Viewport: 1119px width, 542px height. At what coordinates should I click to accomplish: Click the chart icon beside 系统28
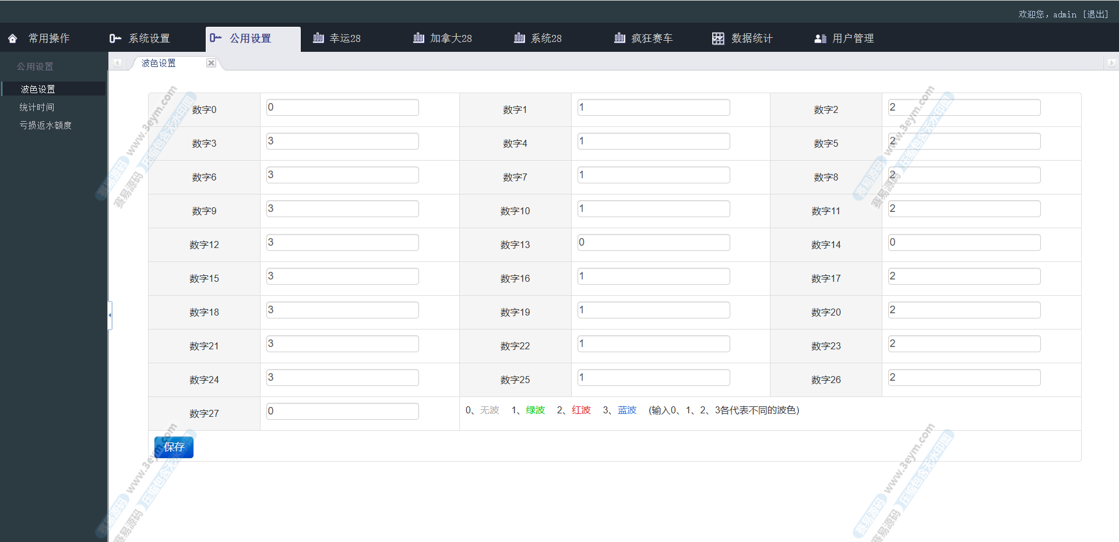point(519,38)
